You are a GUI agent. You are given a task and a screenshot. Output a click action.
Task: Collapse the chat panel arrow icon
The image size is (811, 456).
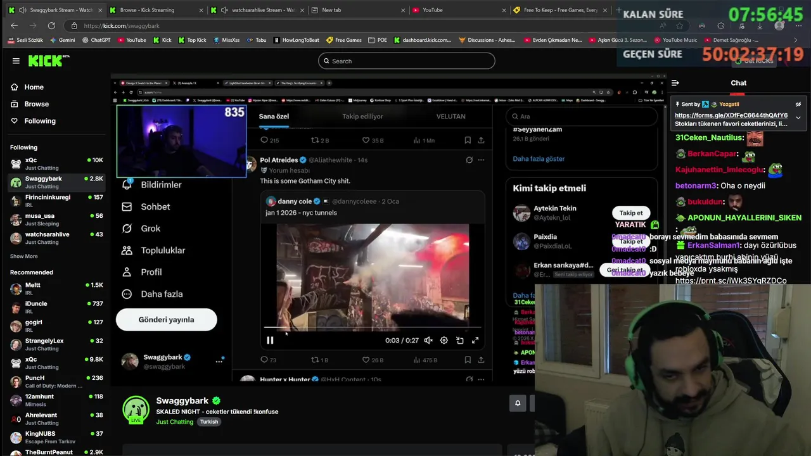click(675, 83)
